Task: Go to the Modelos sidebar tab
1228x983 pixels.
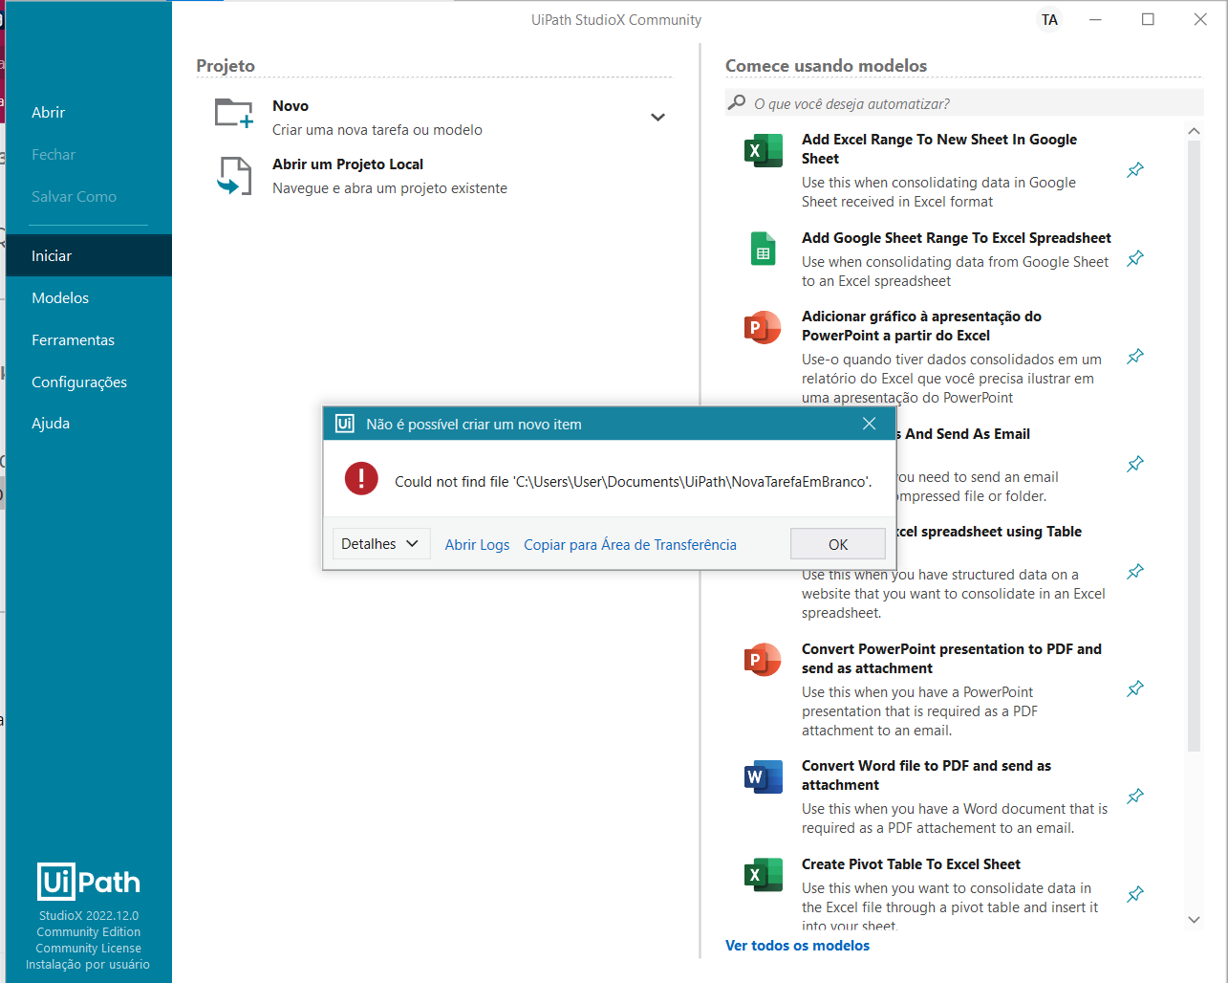Action: click(x=60, y=297)
